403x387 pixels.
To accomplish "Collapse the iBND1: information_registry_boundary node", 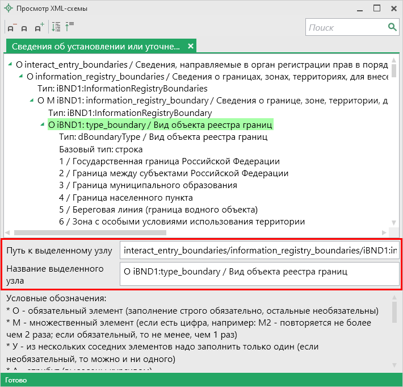I will 32,101.
